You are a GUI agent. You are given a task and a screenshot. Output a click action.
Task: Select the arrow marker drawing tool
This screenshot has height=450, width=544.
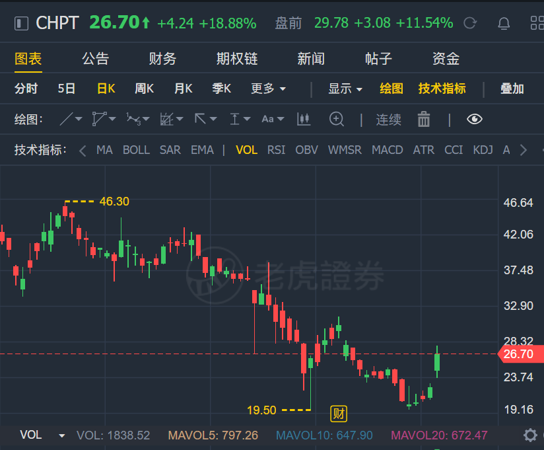[200, 119]
